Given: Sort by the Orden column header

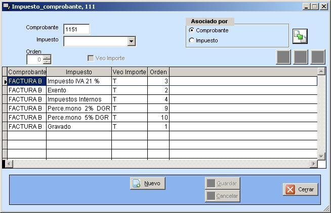Looking at the screenshot, I should (158, 72).
